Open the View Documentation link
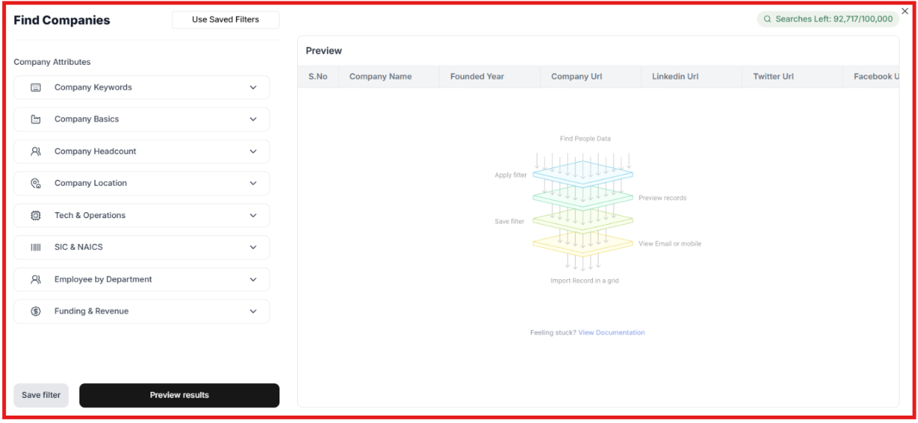This screenshot has width=918, height=423. click(611, 333)
